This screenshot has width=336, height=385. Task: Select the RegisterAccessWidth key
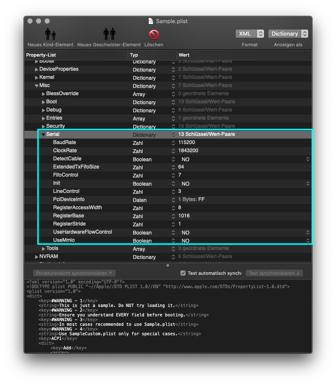coord(77,208)
